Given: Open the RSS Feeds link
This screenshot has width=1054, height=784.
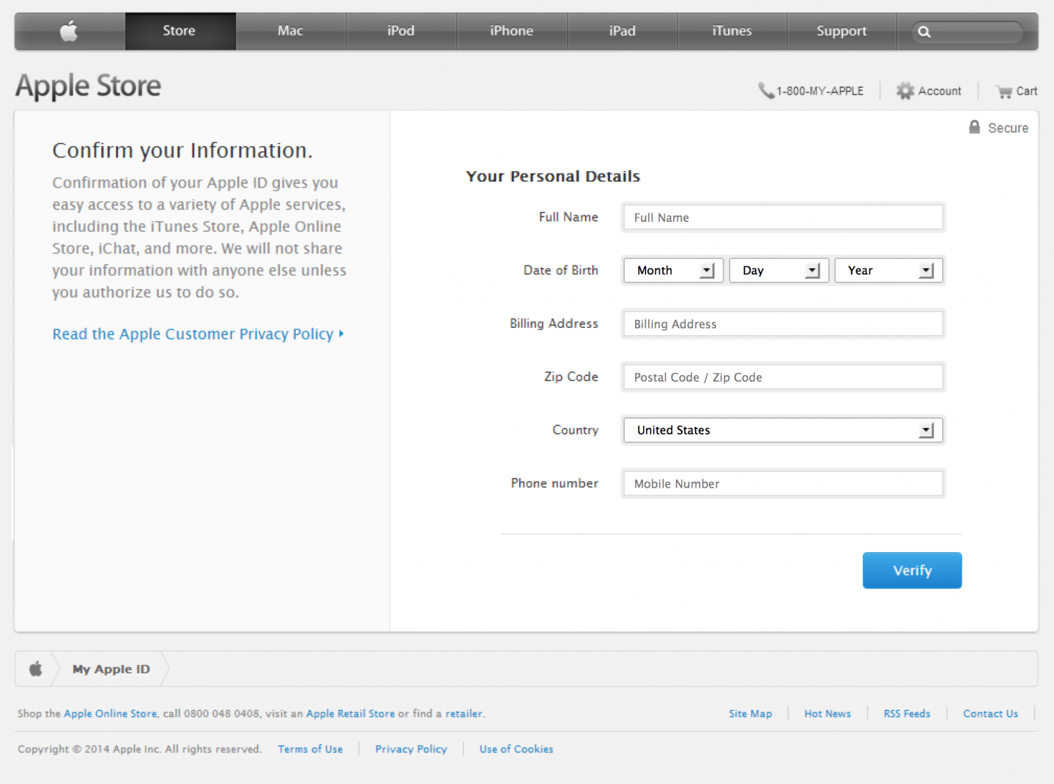Looking at the screenshot, I should tap(907, 714).
